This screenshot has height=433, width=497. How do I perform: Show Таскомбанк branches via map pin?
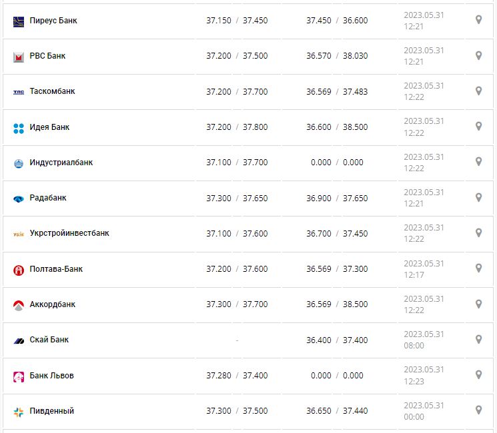pyautogui.click(x=478, y=91)
